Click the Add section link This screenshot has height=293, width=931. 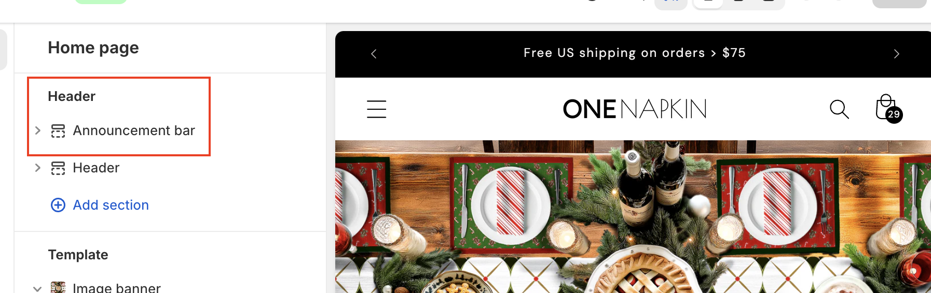[111, 205]
